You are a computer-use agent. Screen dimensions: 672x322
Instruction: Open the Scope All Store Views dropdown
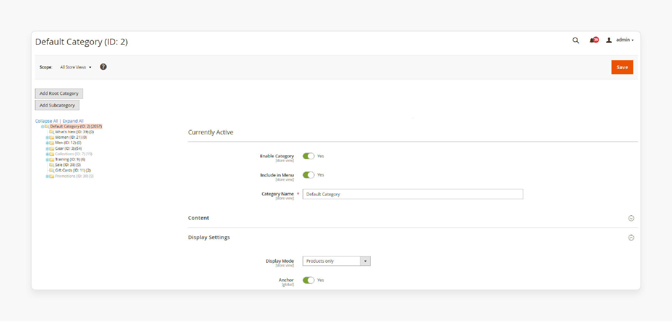click(76, 67)
